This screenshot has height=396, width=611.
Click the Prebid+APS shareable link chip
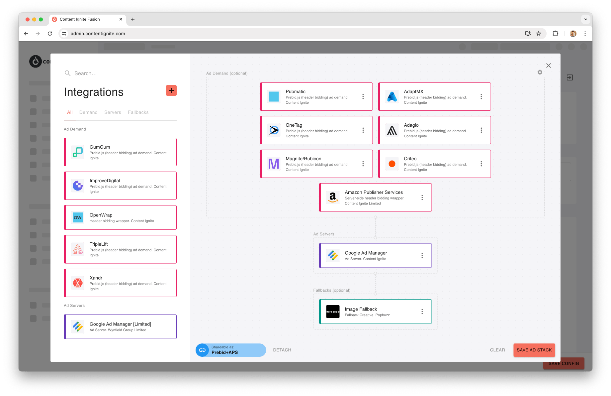point(231,350)
